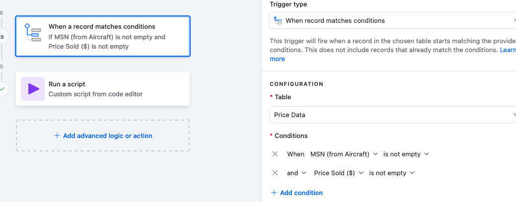
Task: Remove the MSN (from Aircraft) condition
Action: tap(275, 154)
